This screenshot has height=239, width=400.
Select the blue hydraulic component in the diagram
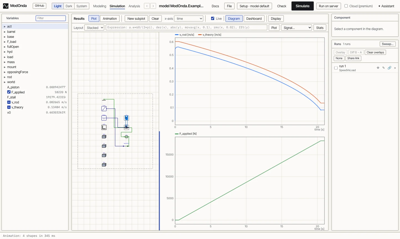point(126,118)
